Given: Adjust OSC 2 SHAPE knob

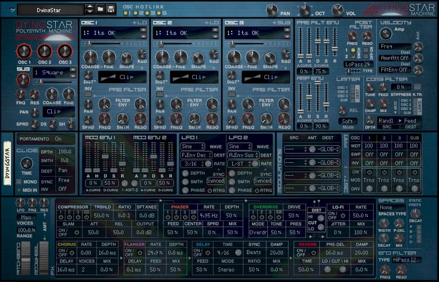Looking at the screenshot, I should [199, 58].
